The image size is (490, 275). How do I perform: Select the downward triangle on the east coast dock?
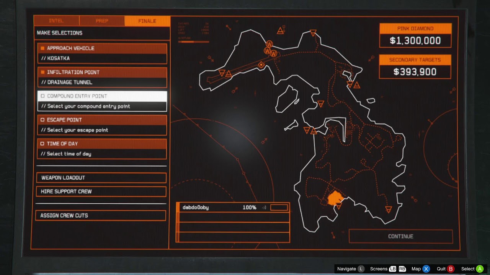tap(350, 84)
